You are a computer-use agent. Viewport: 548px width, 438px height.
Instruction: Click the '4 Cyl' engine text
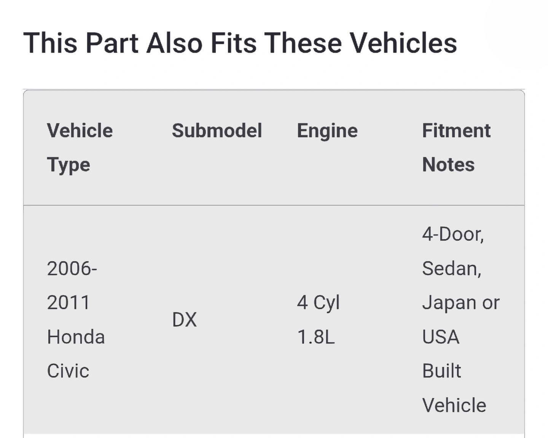318,303
